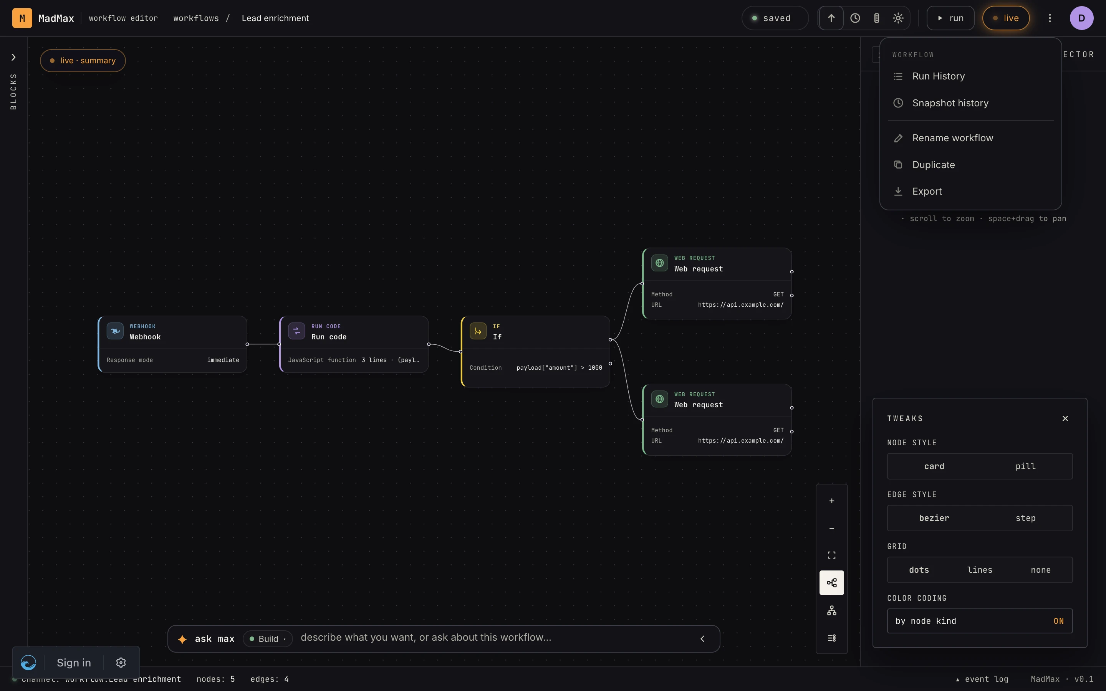
Task: Set node style to card
Action: point(934,466)
